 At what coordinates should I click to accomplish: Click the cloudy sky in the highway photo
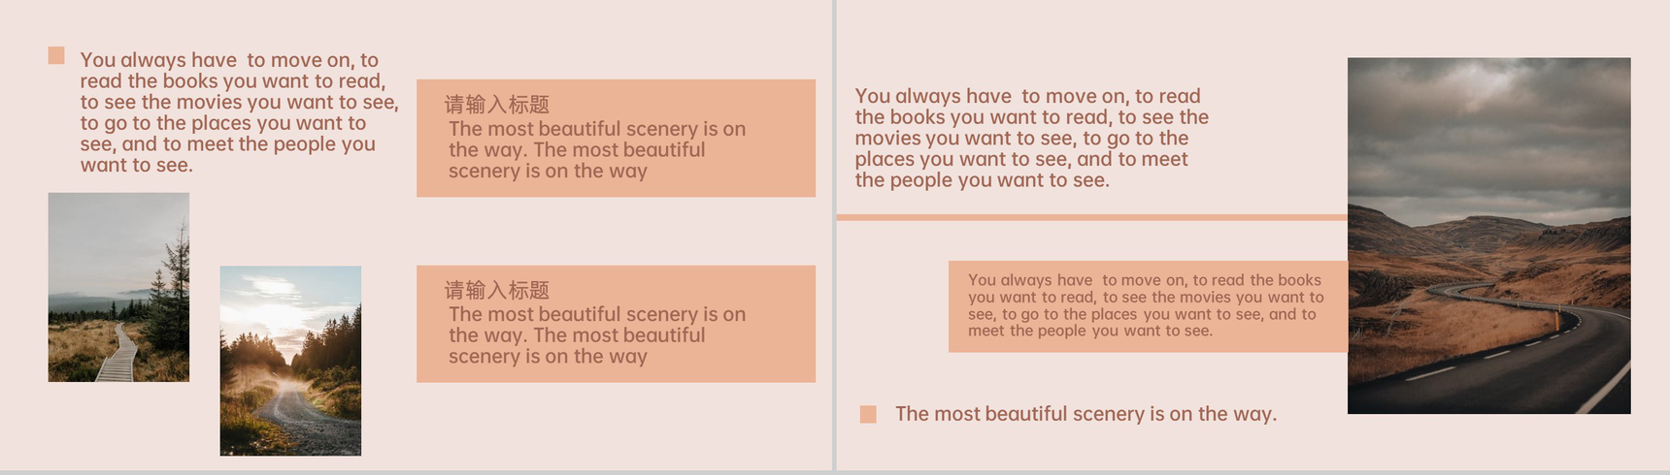click(x=1488, y=126)
